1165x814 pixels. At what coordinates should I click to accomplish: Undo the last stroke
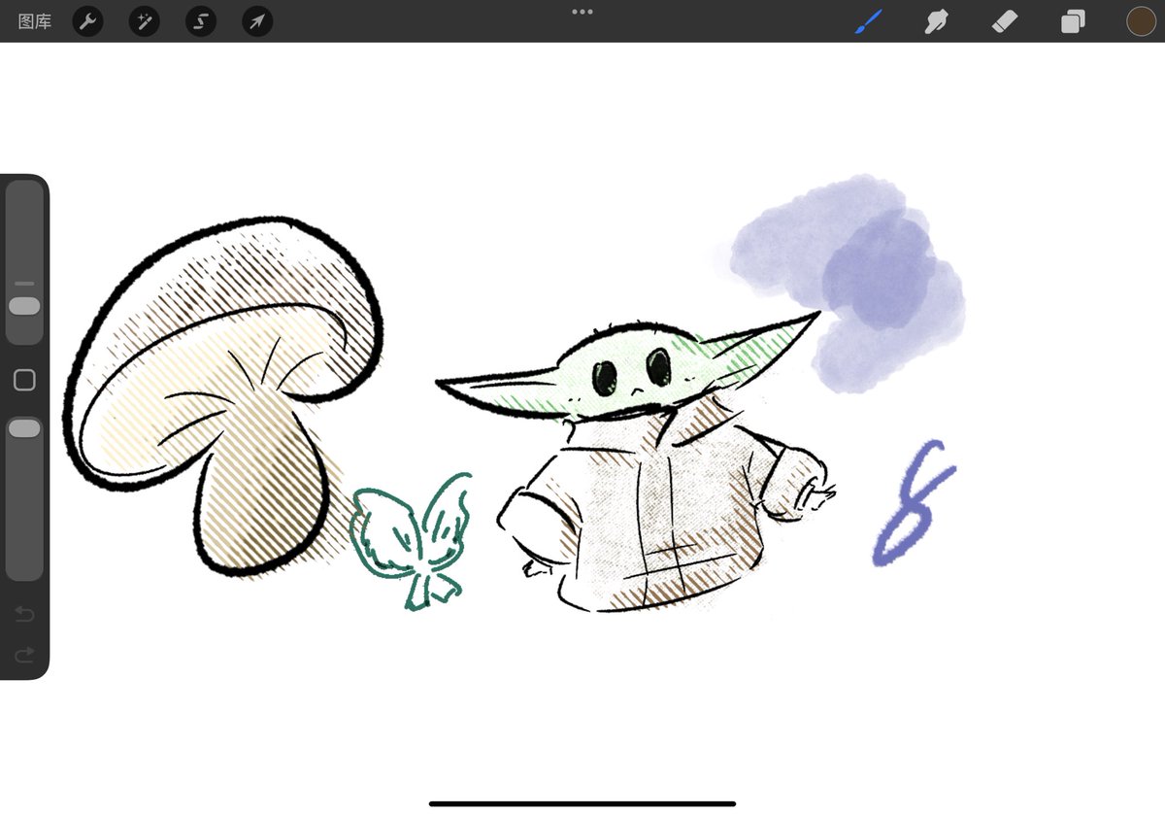(x=24, y=614)
